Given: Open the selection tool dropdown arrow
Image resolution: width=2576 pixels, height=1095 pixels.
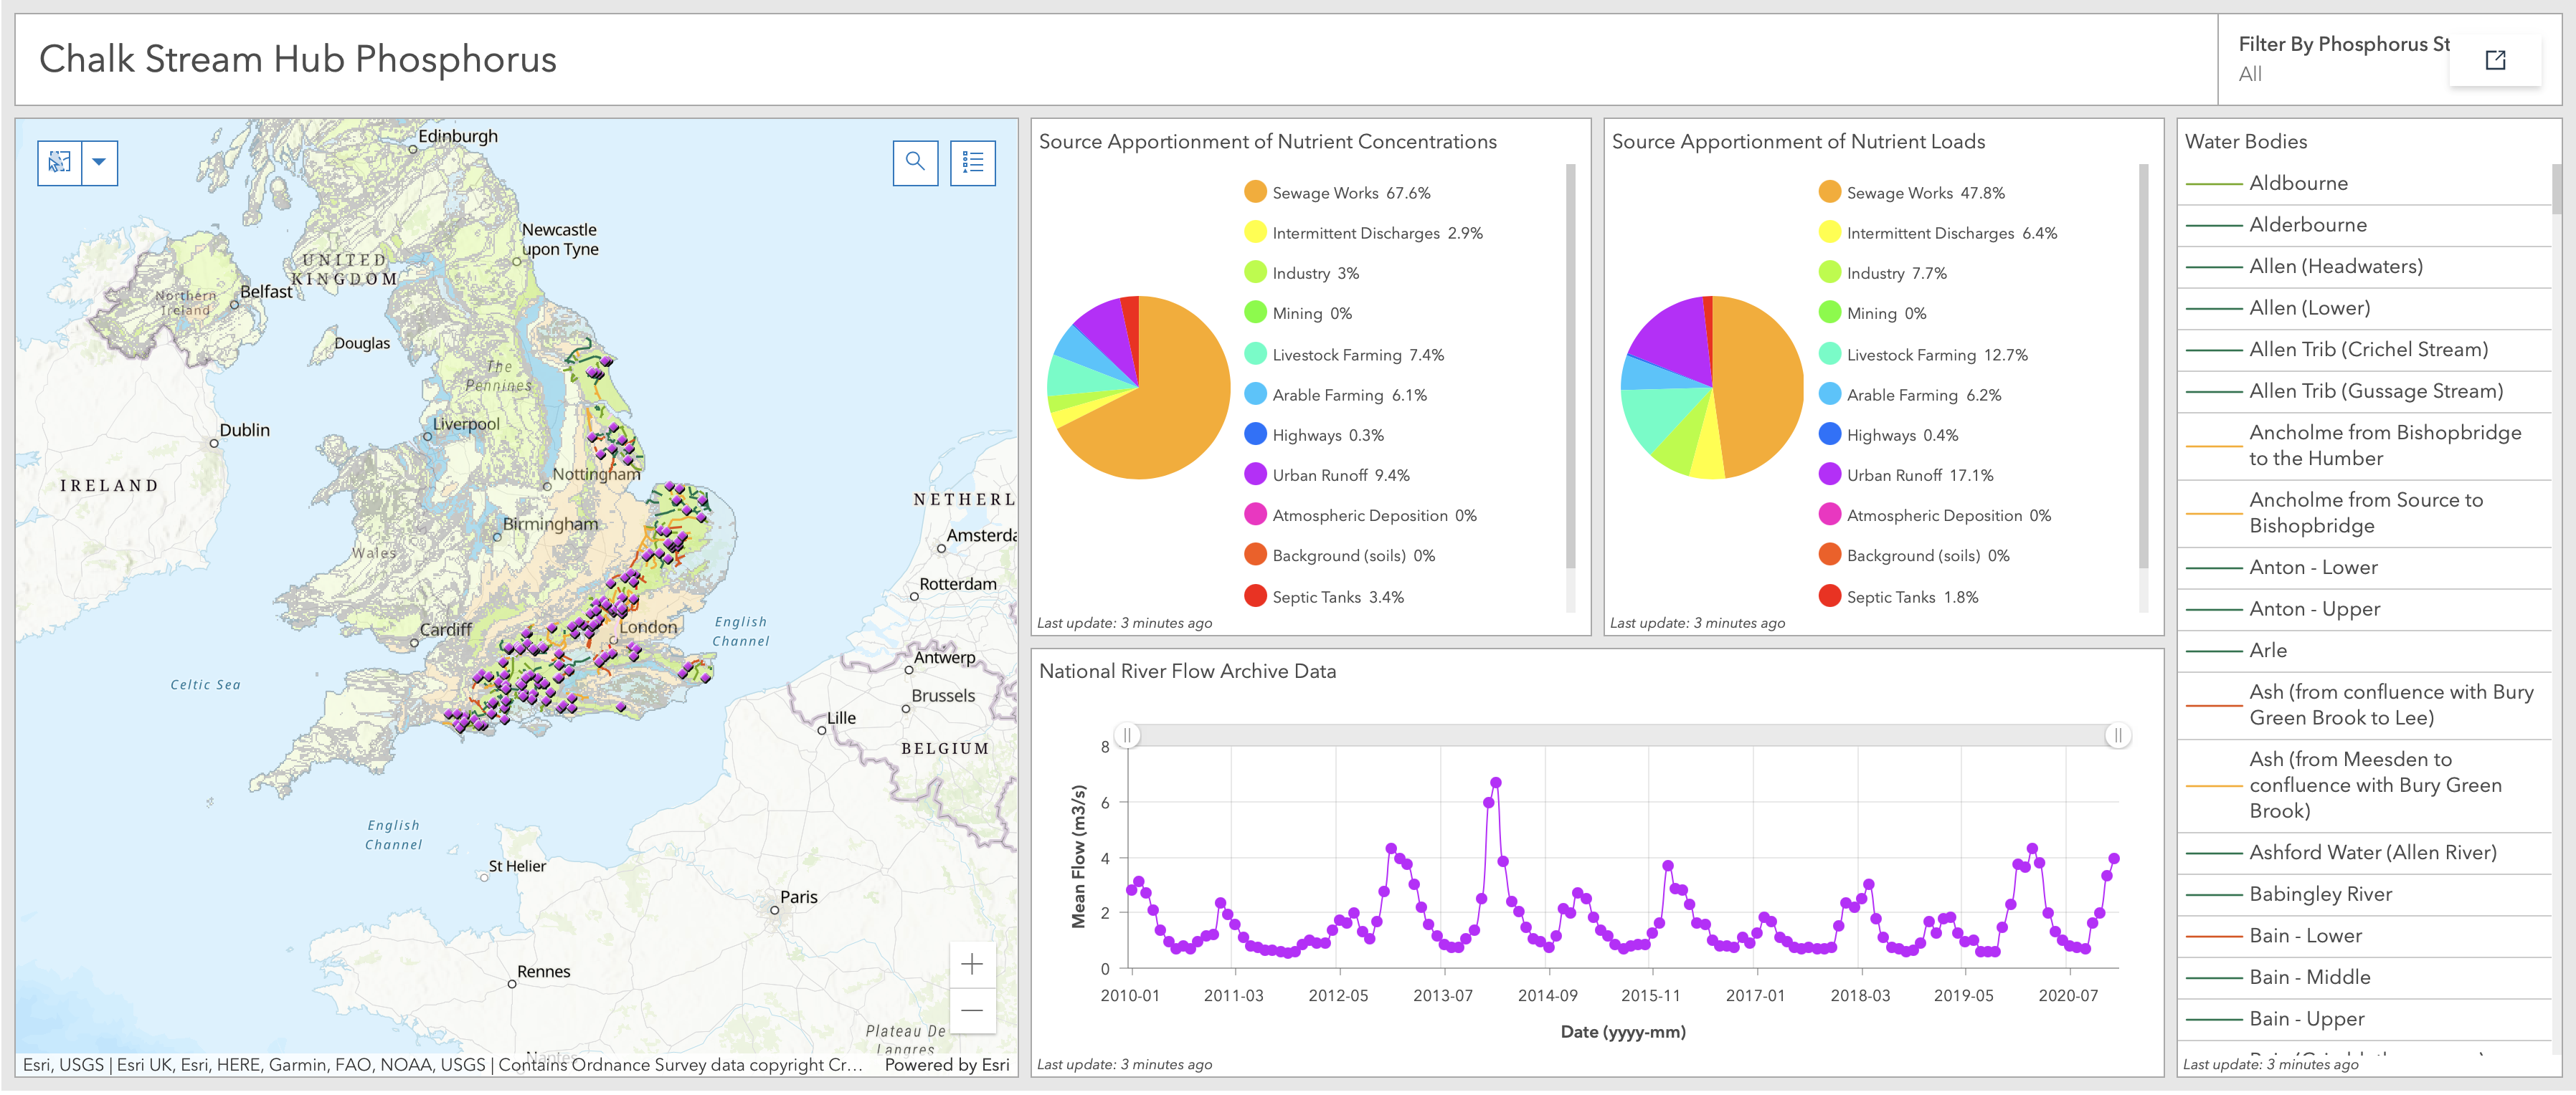Looking at the screenshot, I should tap(99, 162).
